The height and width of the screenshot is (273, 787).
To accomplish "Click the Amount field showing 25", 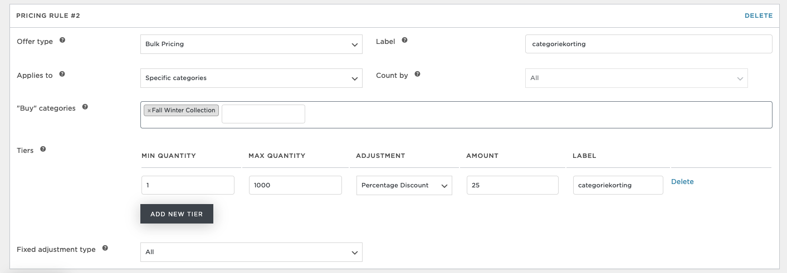I will 512,186.
